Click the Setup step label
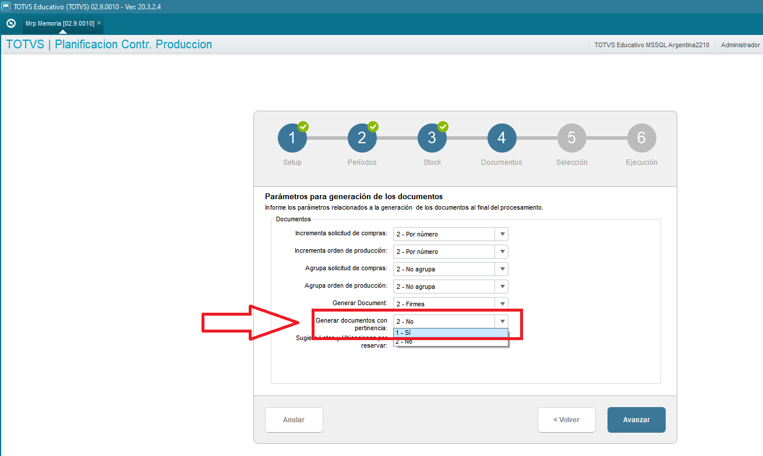Viewport: 763px width, 456px height. [x=292, y=162]
